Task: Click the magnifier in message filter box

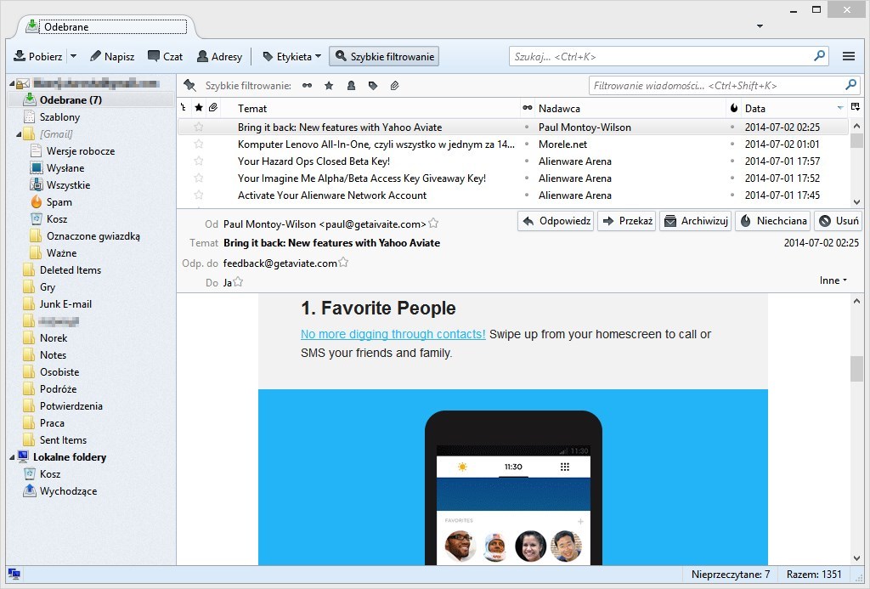Action: [x=850, y=85]
